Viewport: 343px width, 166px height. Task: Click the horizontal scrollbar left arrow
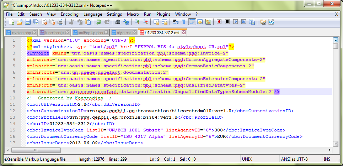8,150
